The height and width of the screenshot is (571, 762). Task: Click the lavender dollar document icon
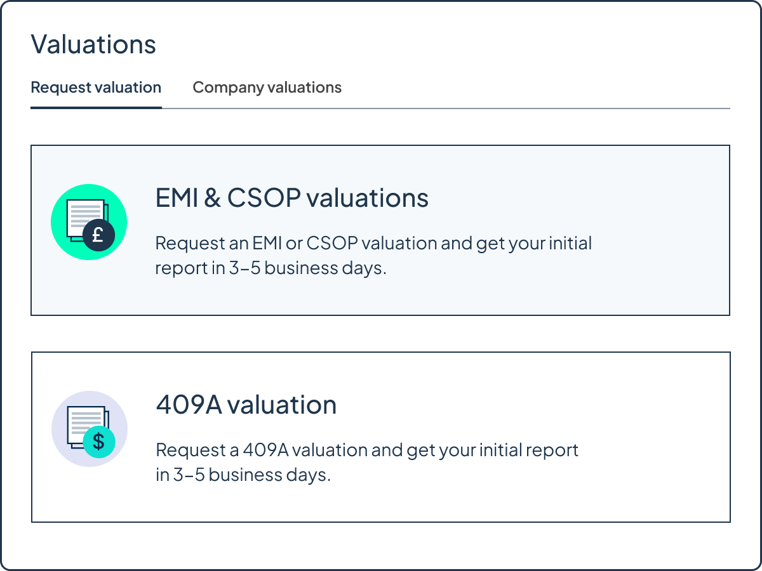(90, 429)
